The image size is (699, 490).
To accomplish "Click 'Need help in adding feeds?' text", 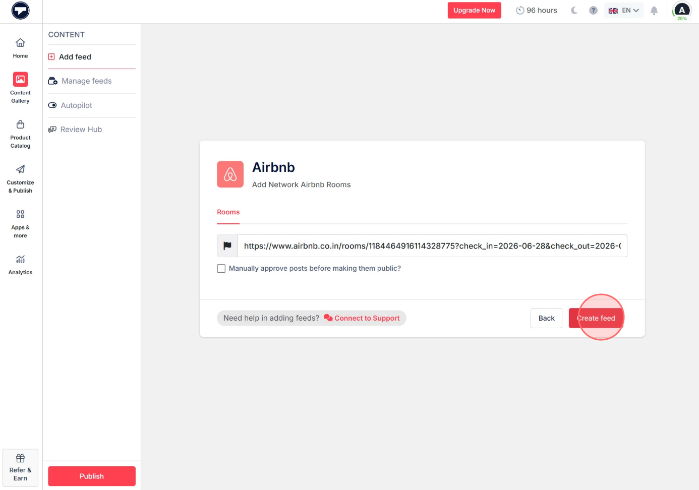I will click(x=271, y=318).
